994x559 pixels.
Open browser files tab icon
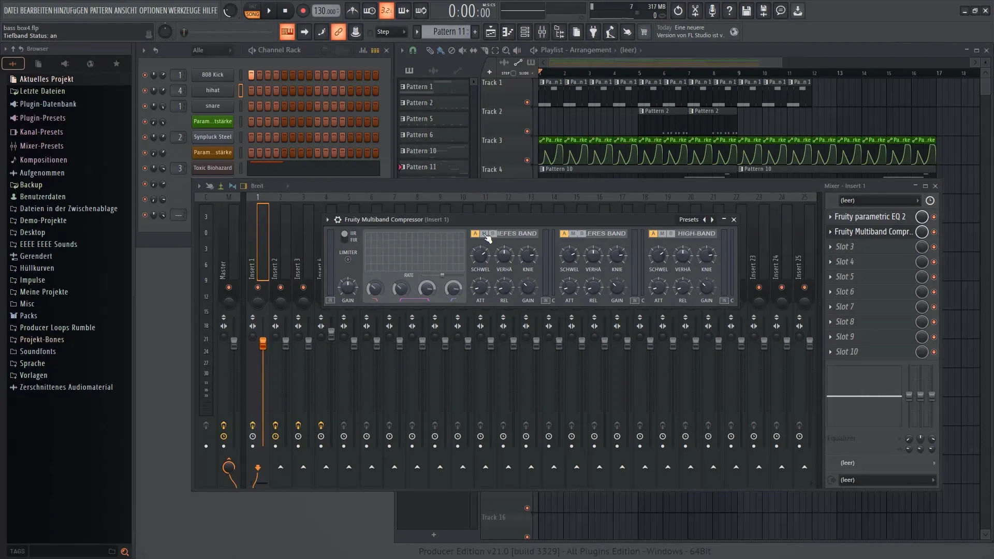(38, 64)
